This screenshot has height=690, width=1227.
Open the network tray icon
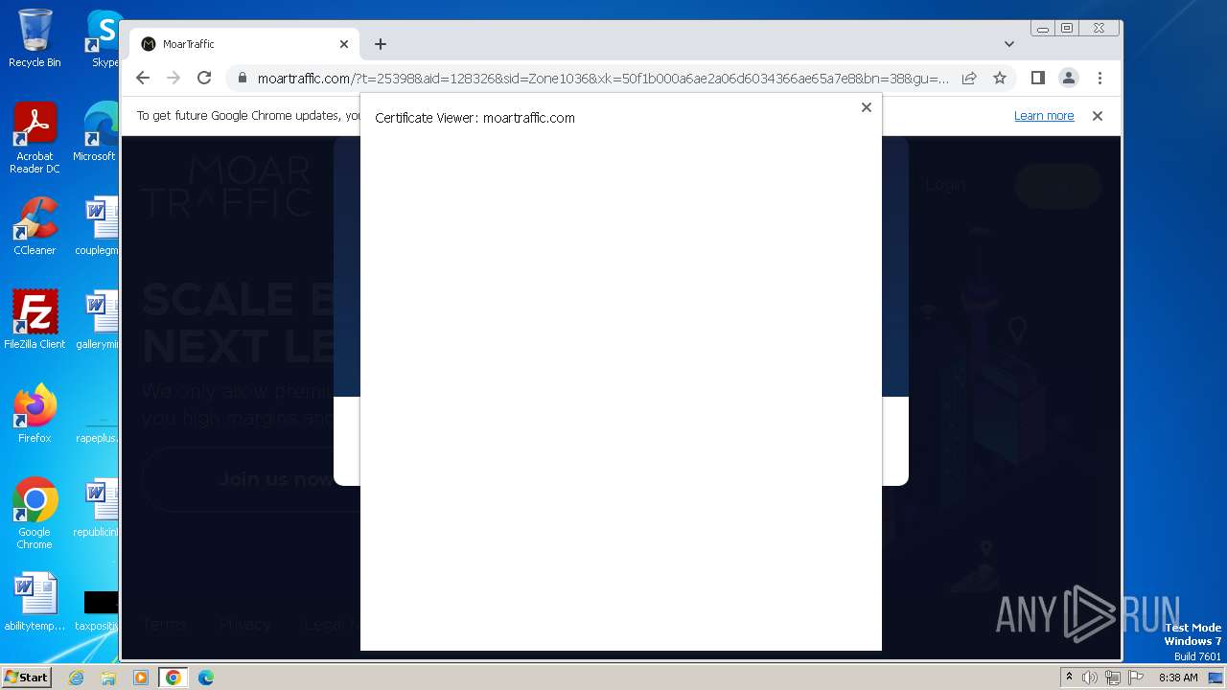click(x=1112, y=678)
